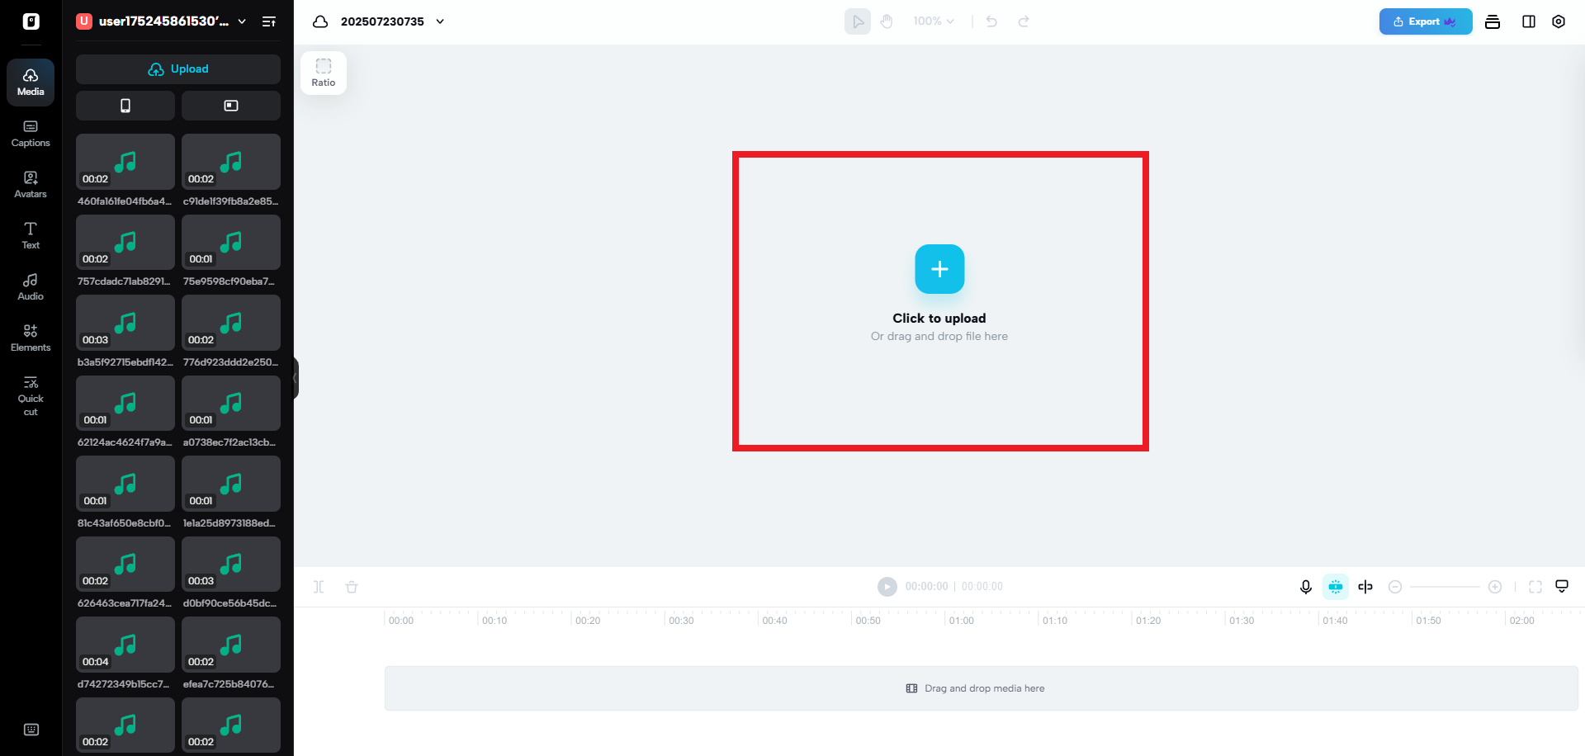Open the Quick cut tool
Screen dimensions: 1585x756
pos(31,395)
